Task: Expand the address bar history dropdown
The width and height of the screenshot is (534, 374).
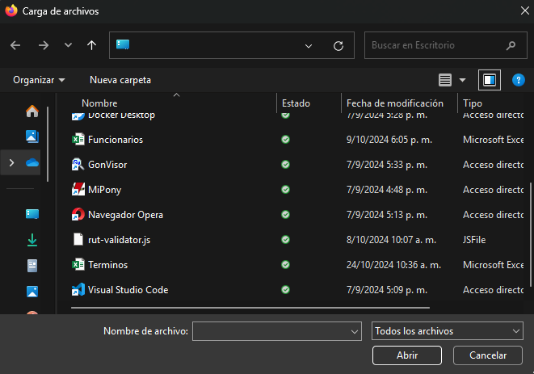Action: point(309,46)
